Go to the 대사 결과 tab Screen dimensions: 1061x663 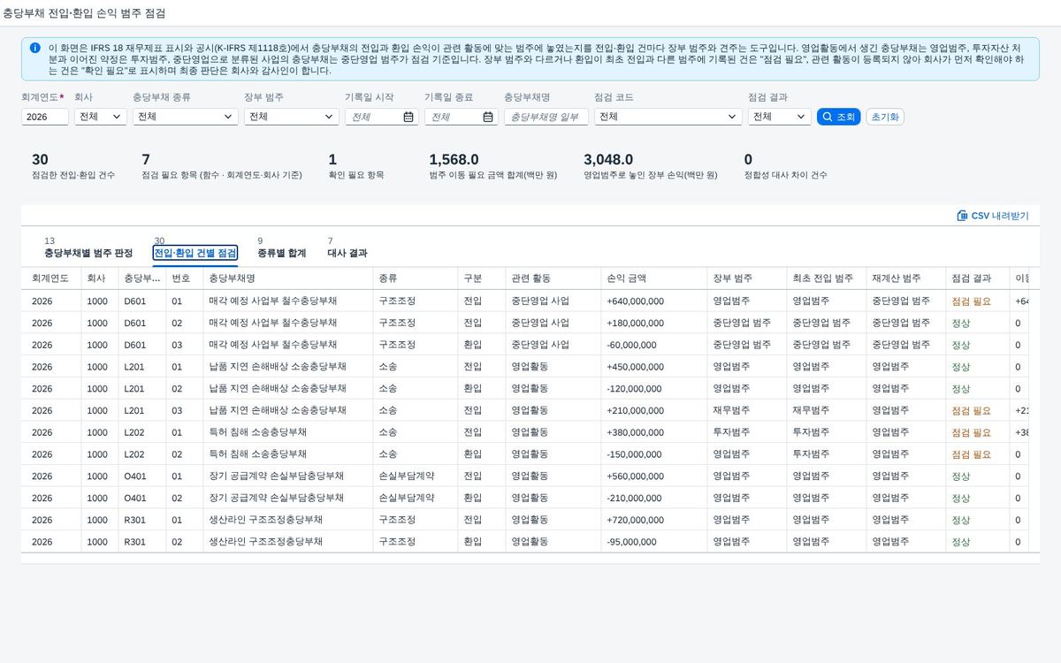(x=347, y=253)
